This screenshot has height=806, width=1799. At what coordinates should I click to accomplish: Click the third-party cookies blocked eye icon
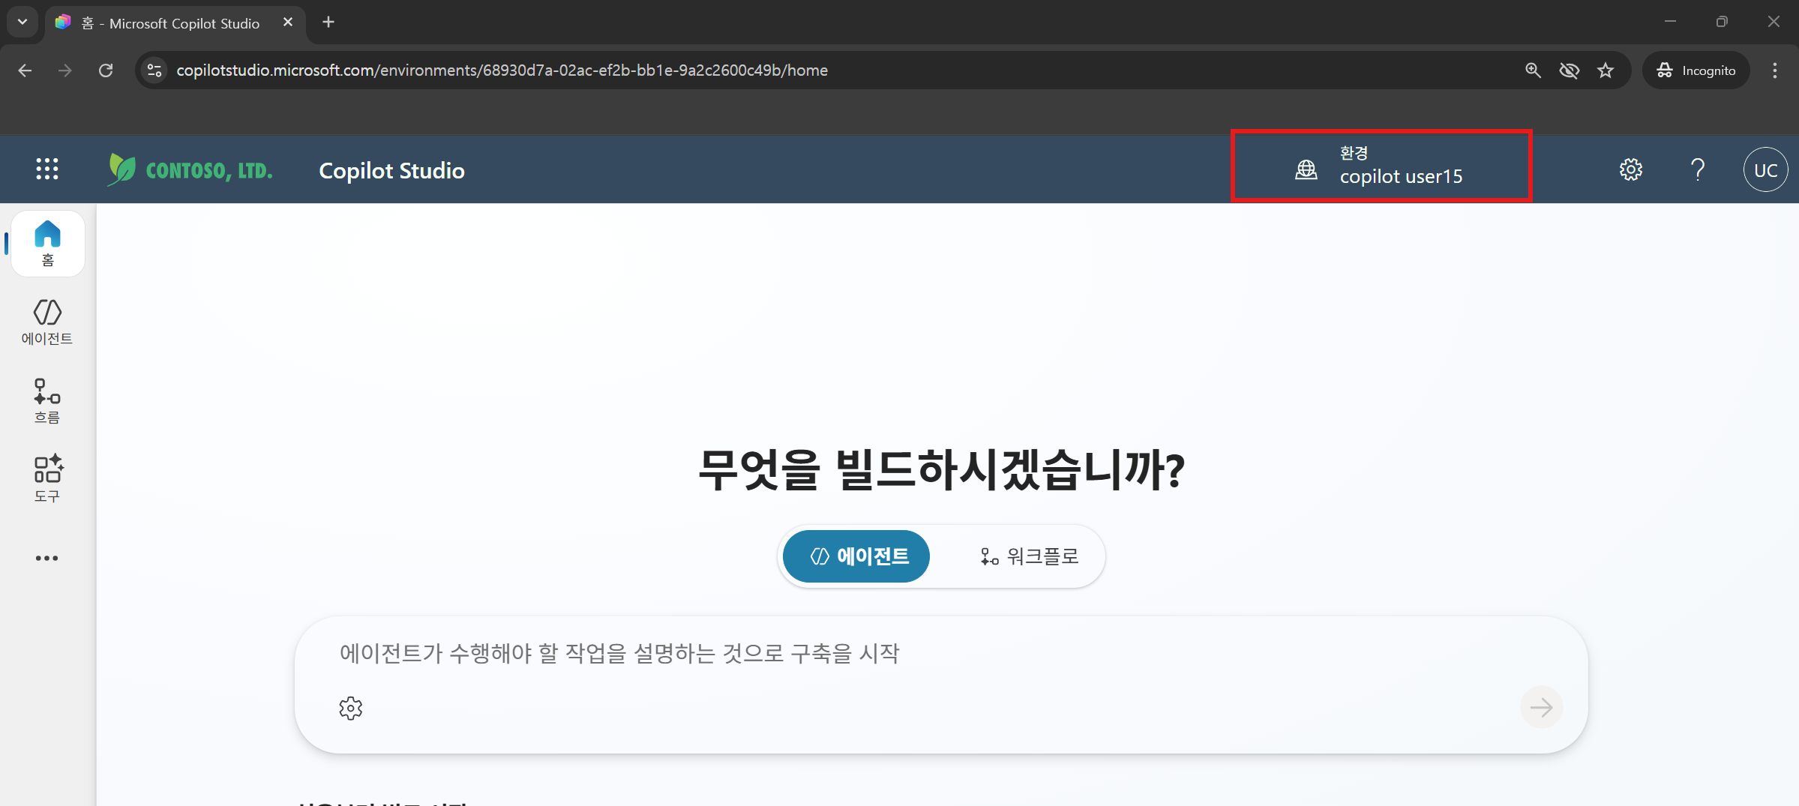click(1569, 70)
